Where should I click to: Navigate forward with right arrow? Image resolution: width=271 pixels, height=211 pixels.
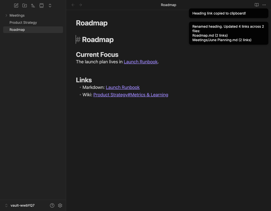80,5
